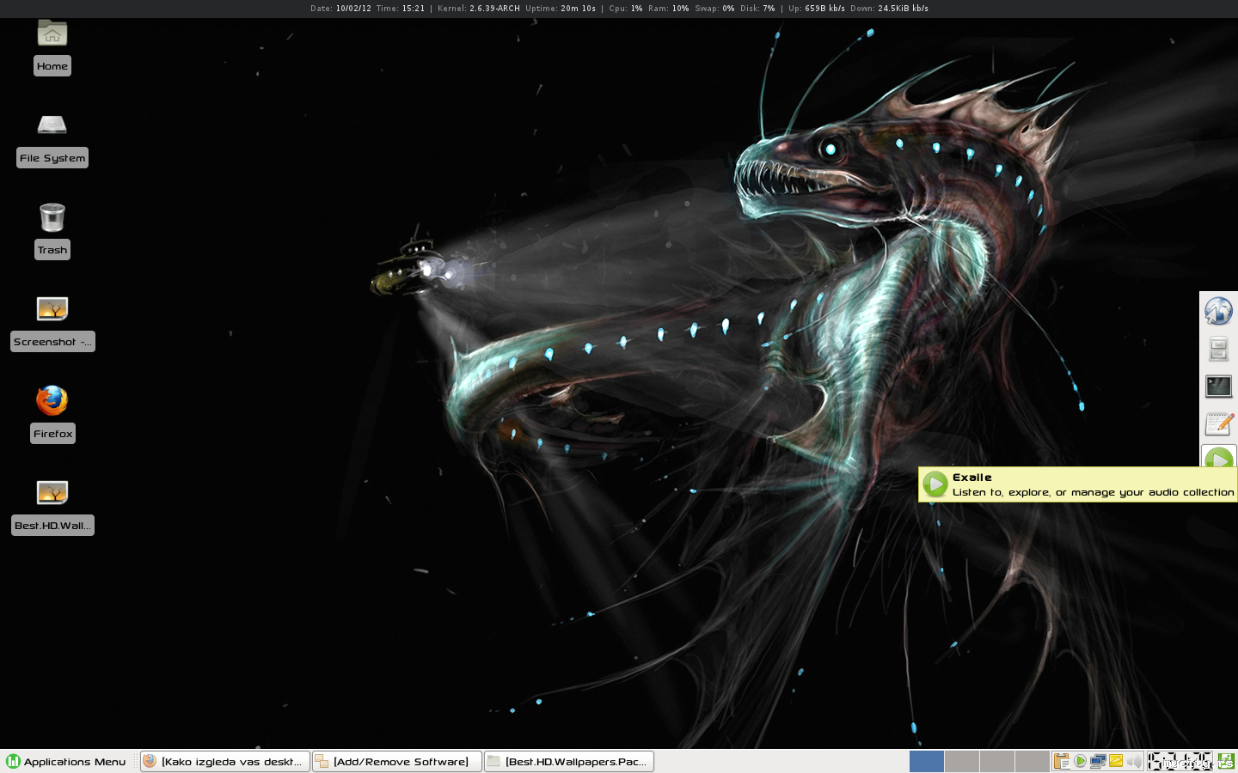Launch the web browser from the side panel

click(1218, 311)
